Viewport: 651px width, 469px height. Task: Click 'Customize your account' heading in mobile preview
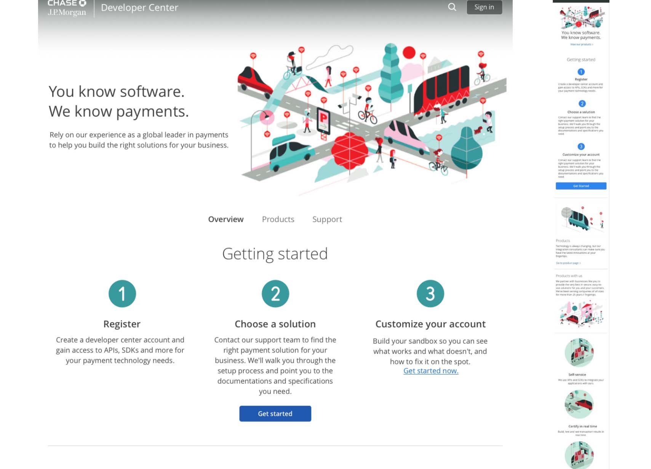click(581, 155)
